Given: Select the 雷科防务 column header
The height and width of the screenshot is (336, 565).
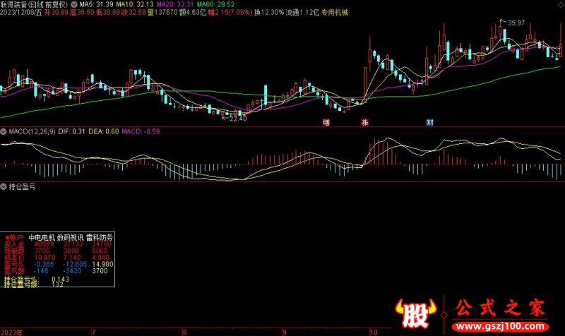Looking at the screenshot, I should [x=99, y=237].
